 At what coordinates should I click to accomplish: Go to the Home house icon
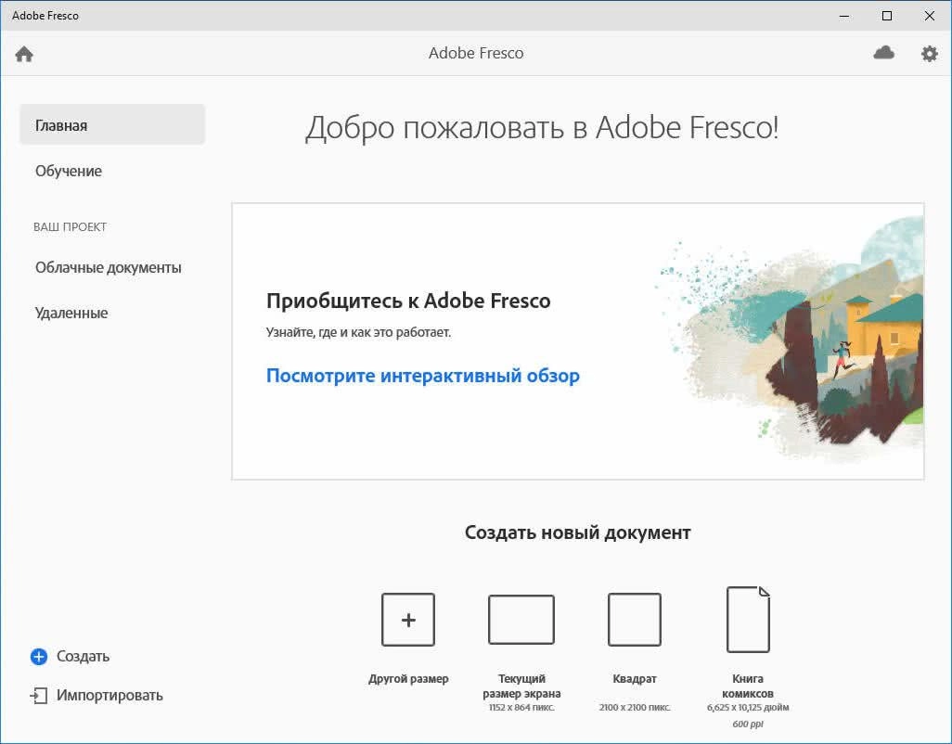click(24, 55)
